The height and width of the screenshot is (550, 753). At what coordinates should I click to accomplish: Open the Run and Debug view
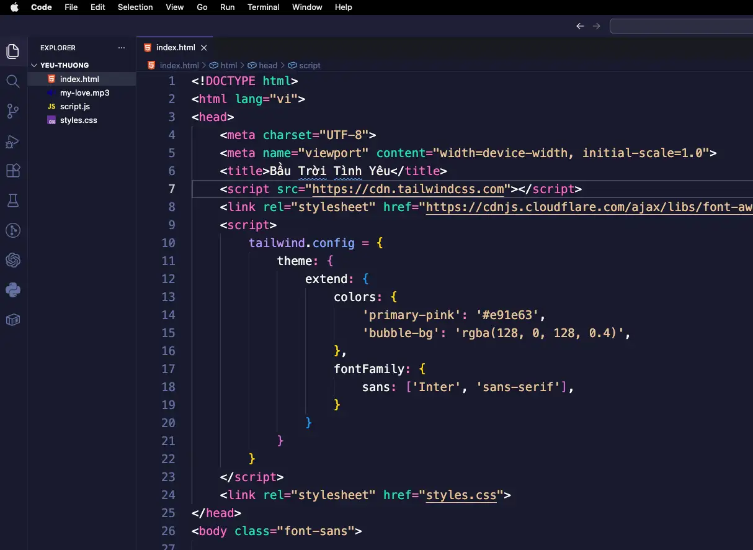[12, 142]
